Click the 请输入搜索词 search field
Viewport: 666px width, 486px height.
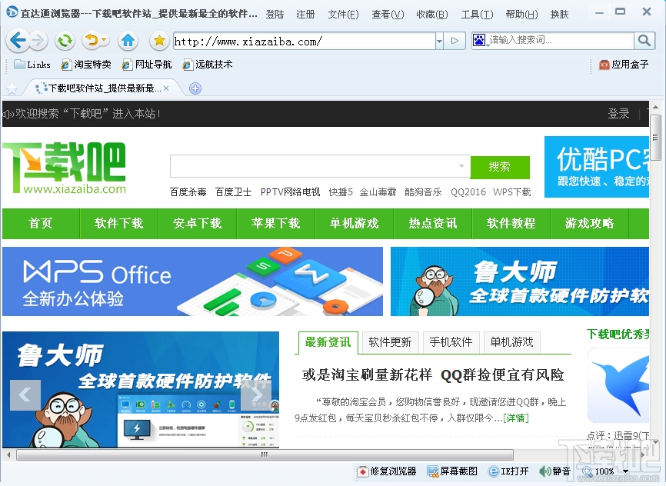click(560, 40)
